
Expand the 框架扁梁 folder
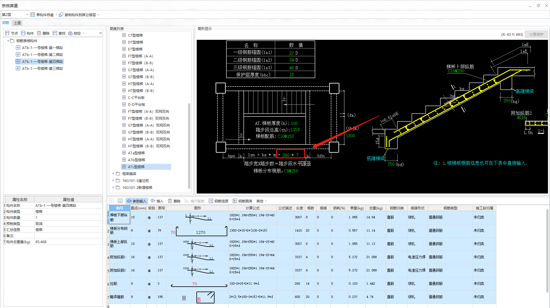point(113,174)
